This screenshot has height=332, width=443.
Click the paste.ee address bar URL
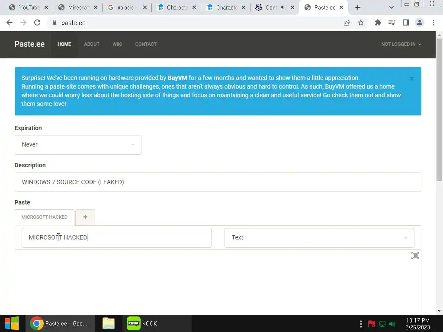click(x=74, y=23)
